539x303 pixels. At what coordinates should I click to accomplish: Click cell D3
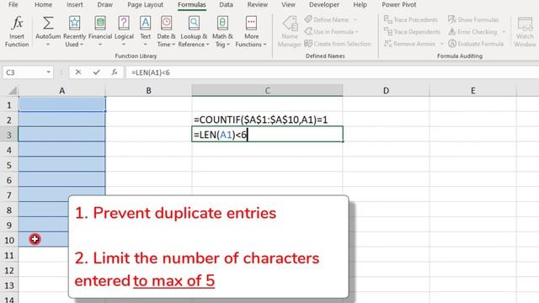pyautogui.click(x=386, y=135)
